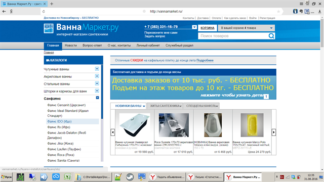Open Фаянс IDO (Идо) subcategory
This screenshot has height=182, width=324.
coord(59,121)
